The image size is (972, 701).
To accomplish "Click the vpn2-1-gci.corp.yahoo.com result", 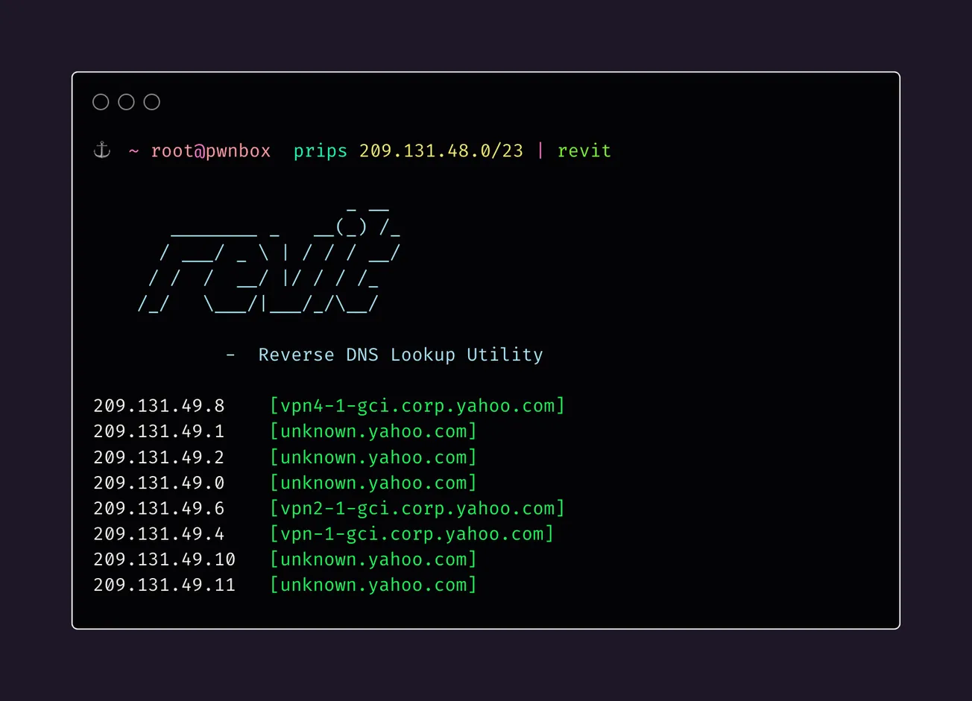I will coord(417,508).
